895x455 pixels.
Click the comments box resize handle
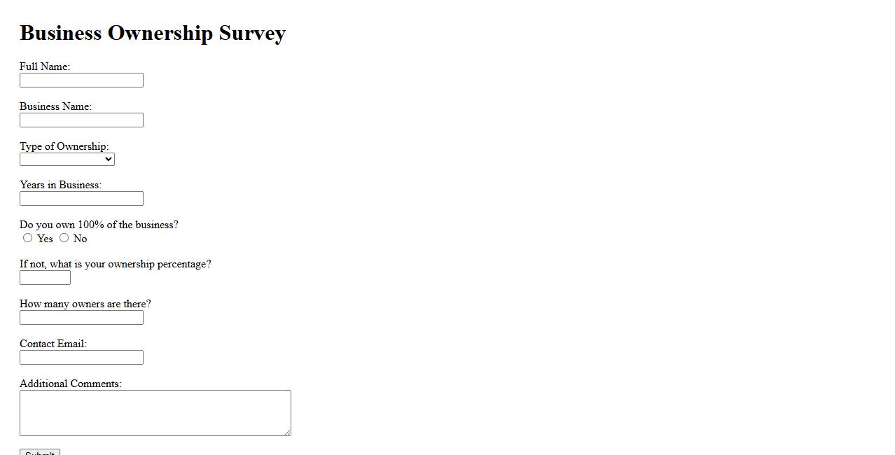tap(287, 432)
